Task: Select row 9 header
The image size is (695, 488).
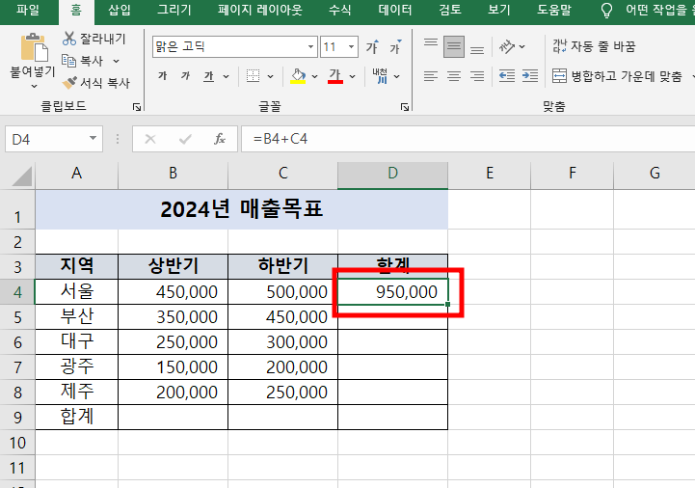Action: coord(17,417)
